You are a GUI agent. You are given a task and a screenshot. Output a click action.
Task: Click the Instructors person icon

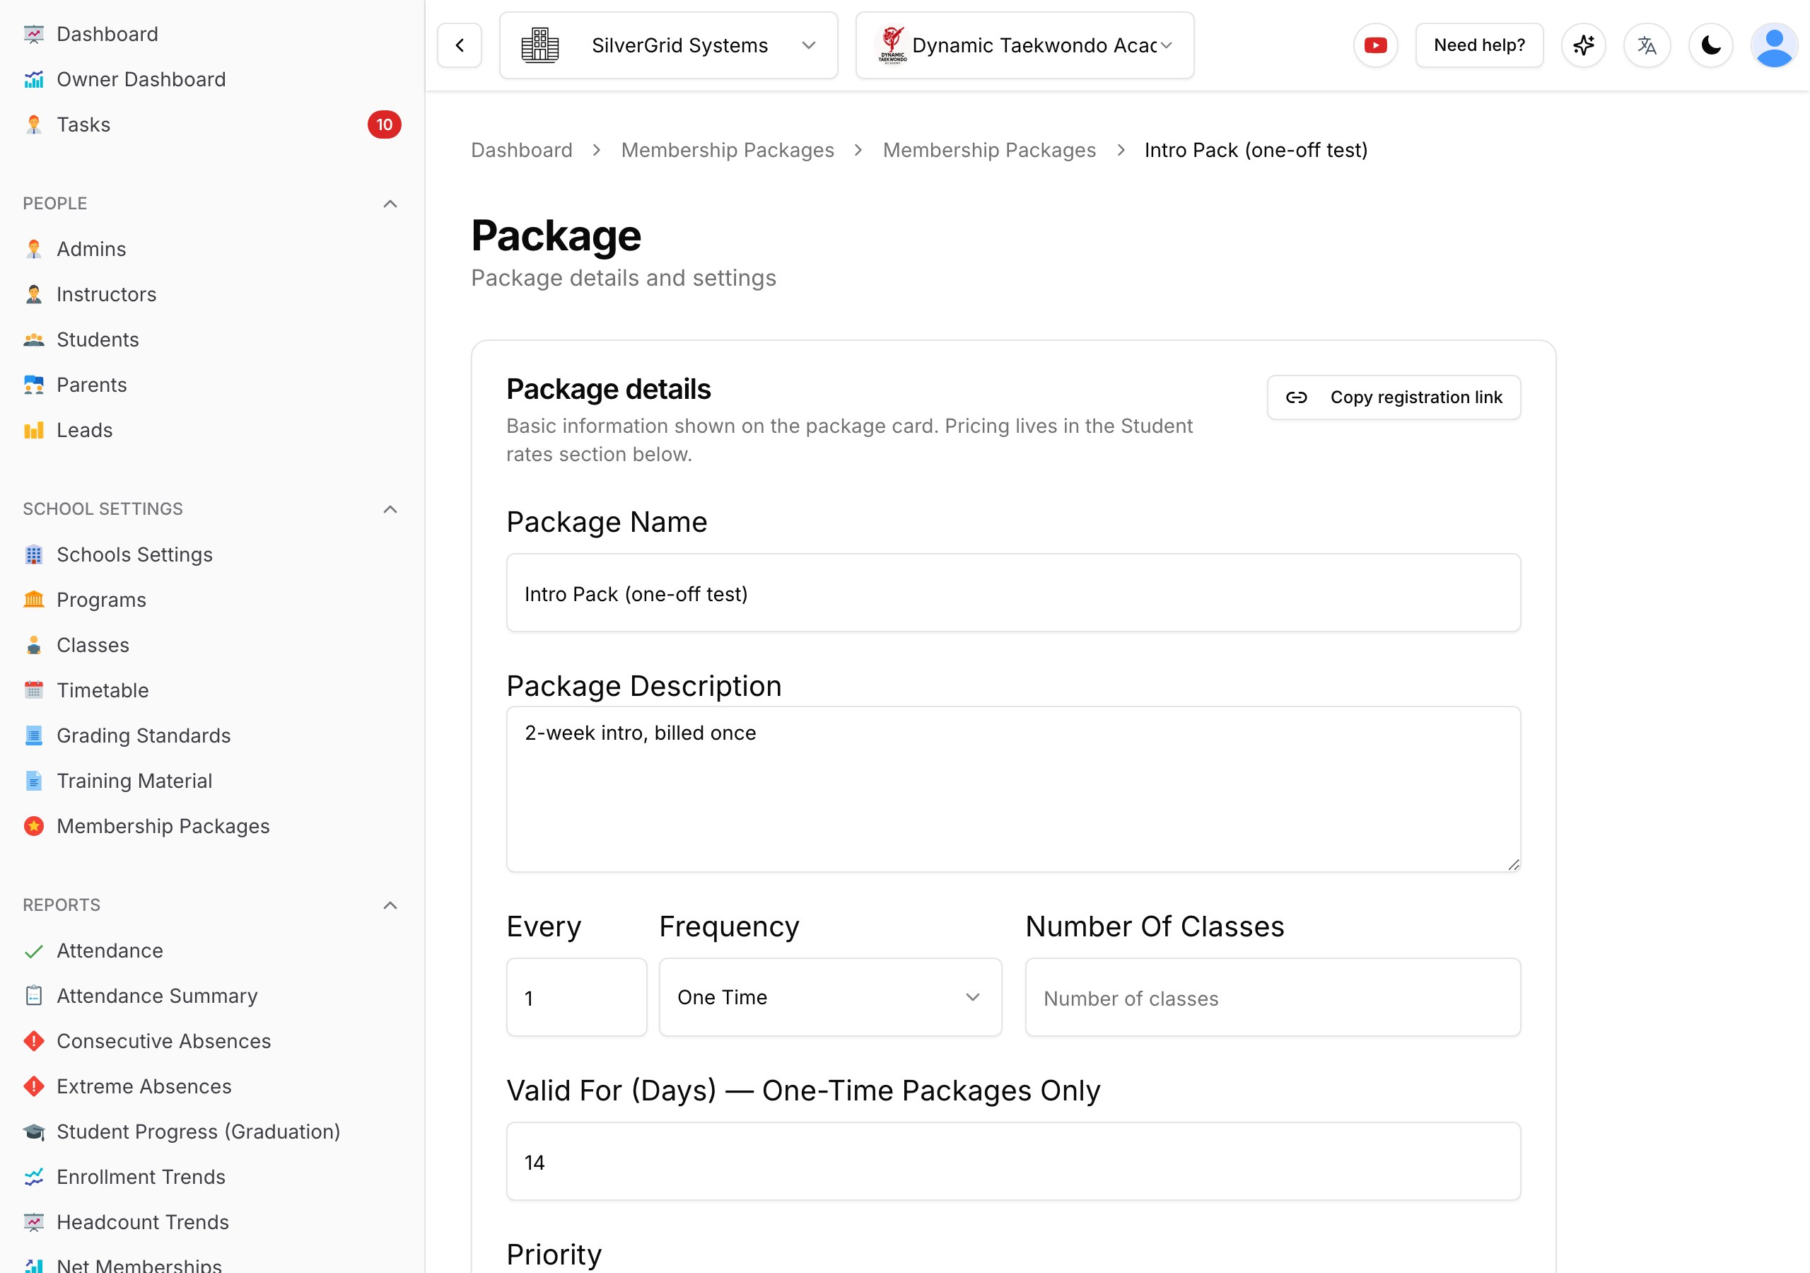click(33, 294)
